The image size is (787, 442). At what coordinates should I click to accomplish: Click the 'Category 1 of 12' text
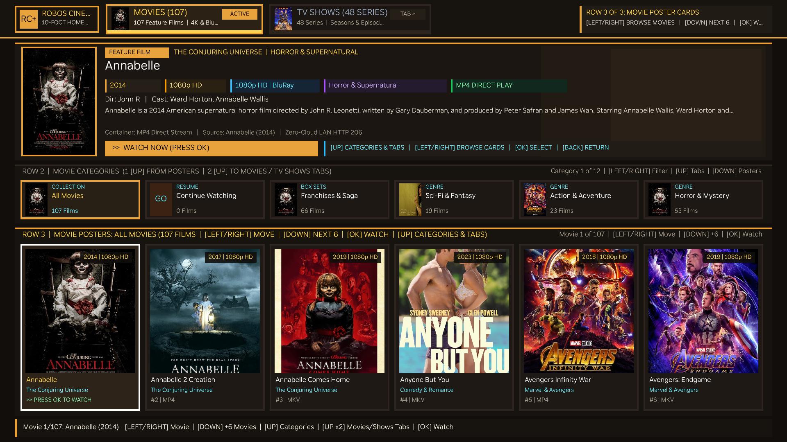(575, 171)
